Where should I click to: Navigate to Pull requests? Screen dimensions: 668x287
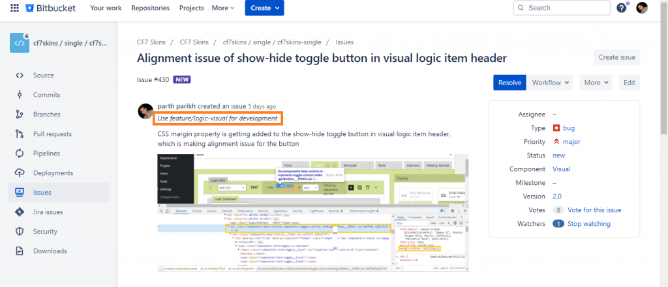coord(52,134)
